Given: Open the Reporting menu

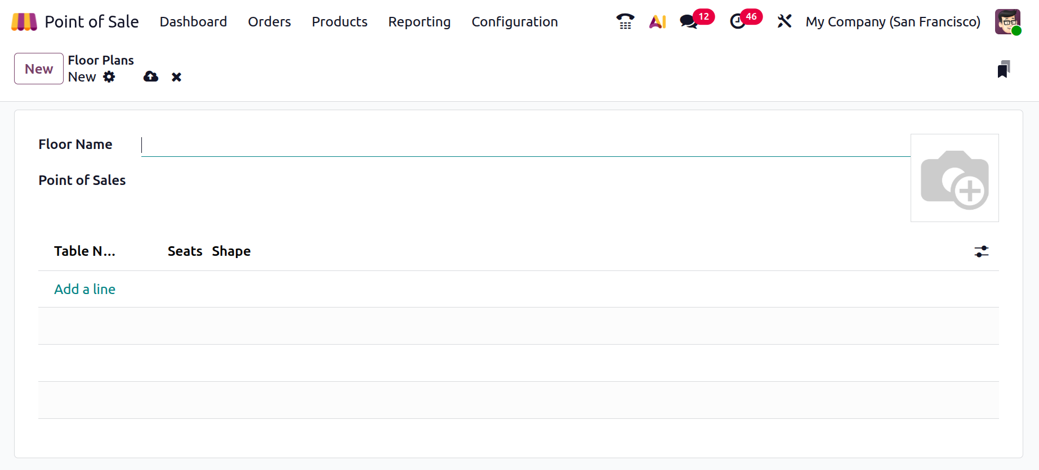Looking at the screenshot, I should 419,22.
